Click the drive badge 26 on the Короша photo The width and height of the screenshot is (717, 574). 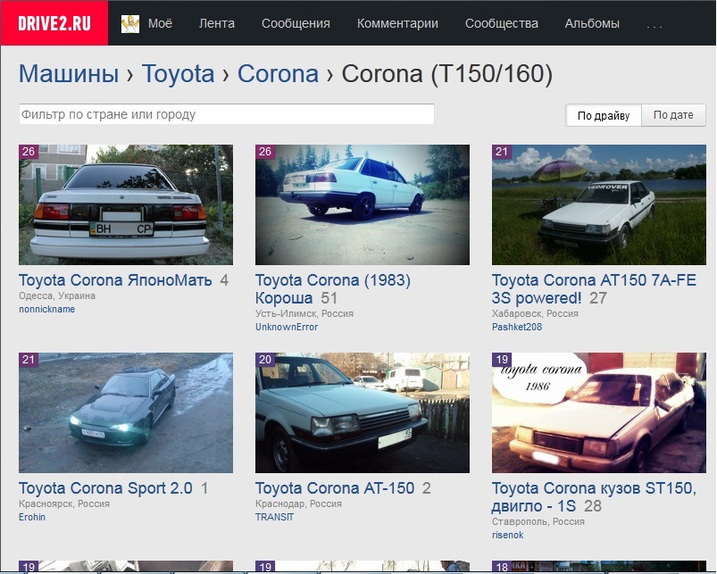click(265, 152)
